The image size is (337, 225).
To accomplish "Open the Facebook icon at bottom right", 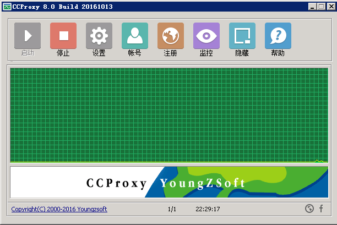I will pyautogui.click(x=321, y=208).
